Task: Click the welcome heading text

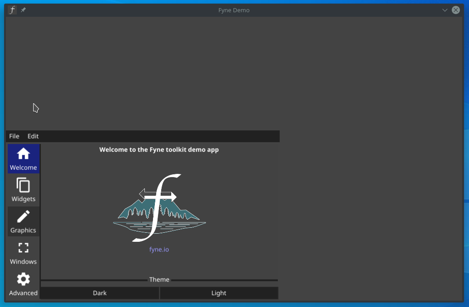Action: click(159, 149)
